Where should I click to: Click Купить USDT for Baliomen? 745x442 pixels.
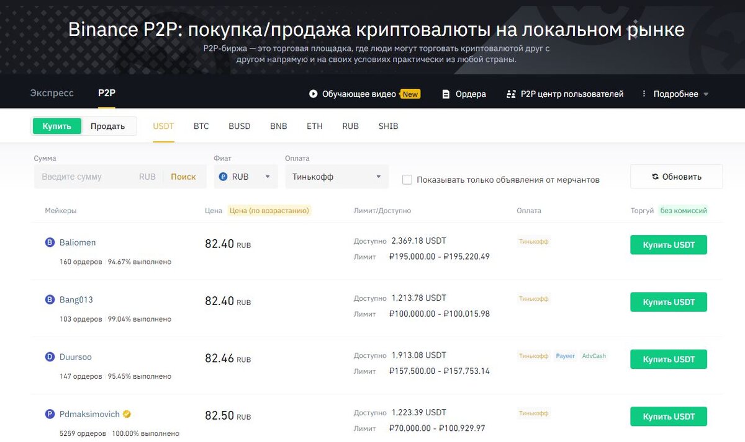pyautogui.click(x=669, y=245)
